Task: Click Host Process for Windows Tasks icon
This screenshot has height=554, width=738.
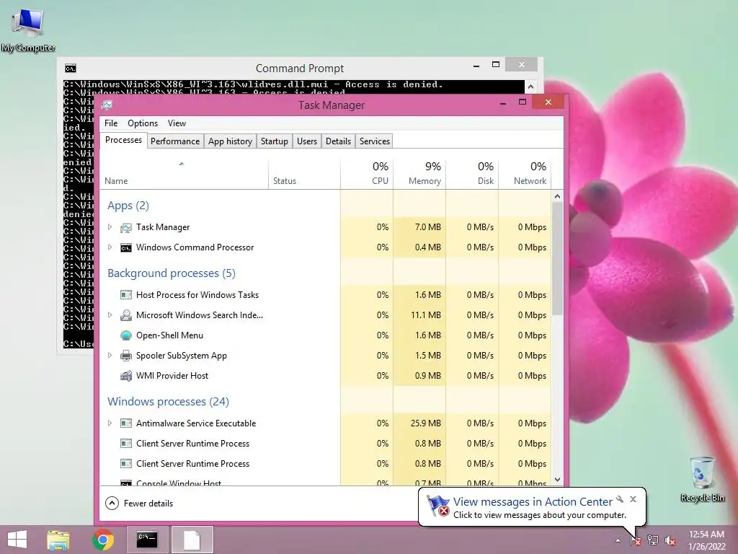Action: coord(125,295)
